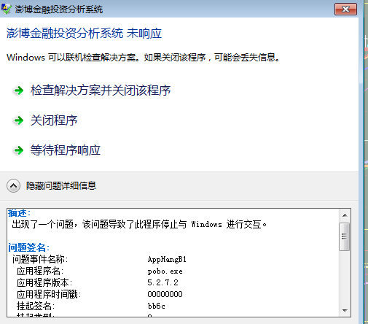Click the 问题签名: heading
368x324 pixels.
coord(28,247)
